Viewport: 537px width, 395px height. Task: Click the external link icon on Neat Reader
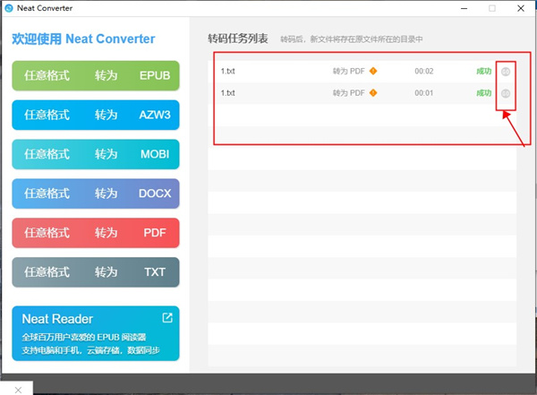click(x=167, y=318)
